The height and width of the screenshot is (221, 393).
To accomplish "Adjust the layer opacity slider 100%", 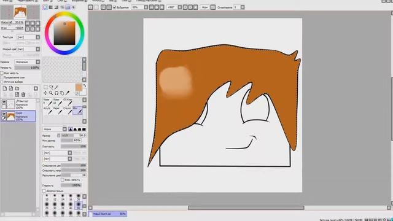I will click(27, 68).
